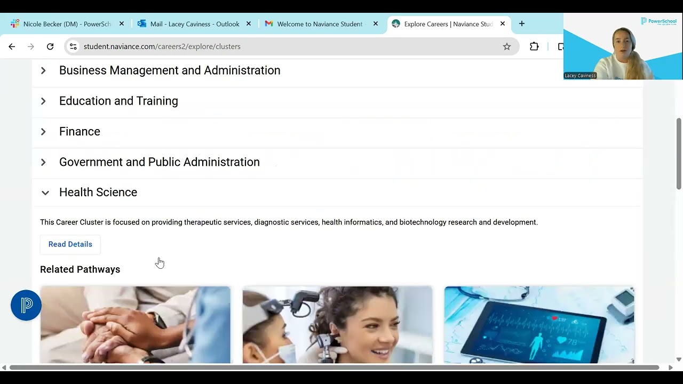Bookmark this page with the star icon

(x=507, y=46)
